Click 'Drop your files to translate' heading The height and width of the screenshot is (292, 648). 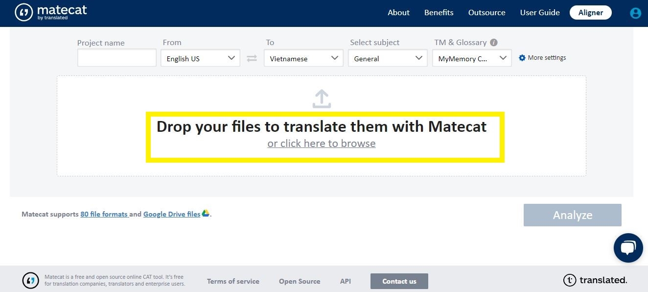click(322, 126)
